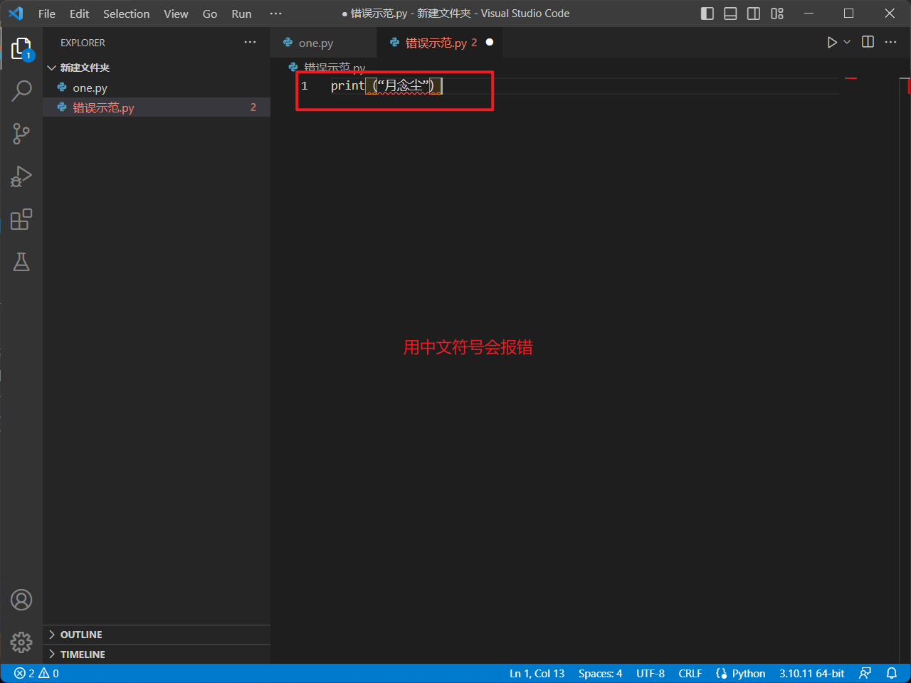Open the Extensions view
Screen dimensions: 911x683
click(x=21, y=219)
